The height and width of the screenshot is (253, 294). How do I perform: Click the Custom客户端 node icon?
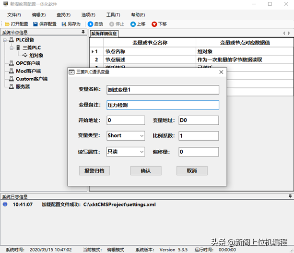point(12,79)
